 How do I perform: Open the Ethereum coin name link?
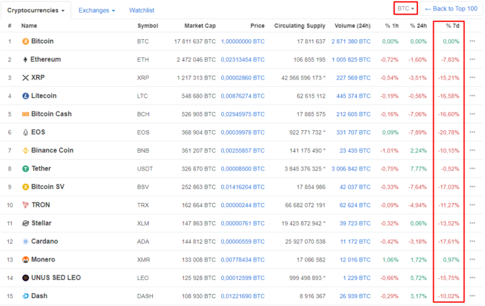(x=45, y=59)
